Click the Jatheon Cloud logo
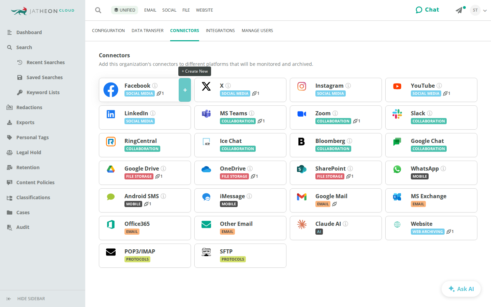This screenshot has width=491, height=307. pos(43,11)
